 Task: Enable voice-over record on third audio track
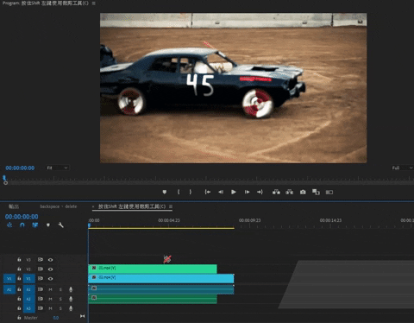[71, 308]
